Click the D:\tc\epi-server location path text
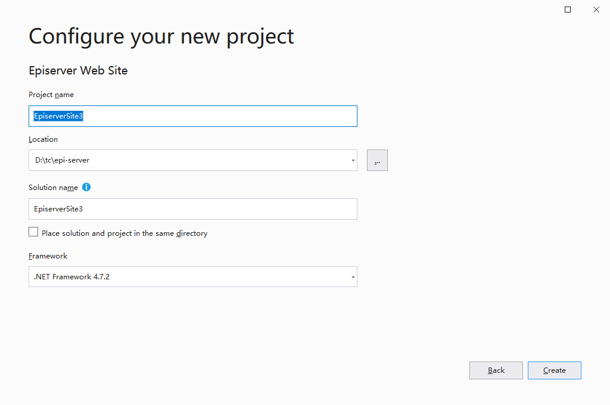 click(x=62, y=160)
